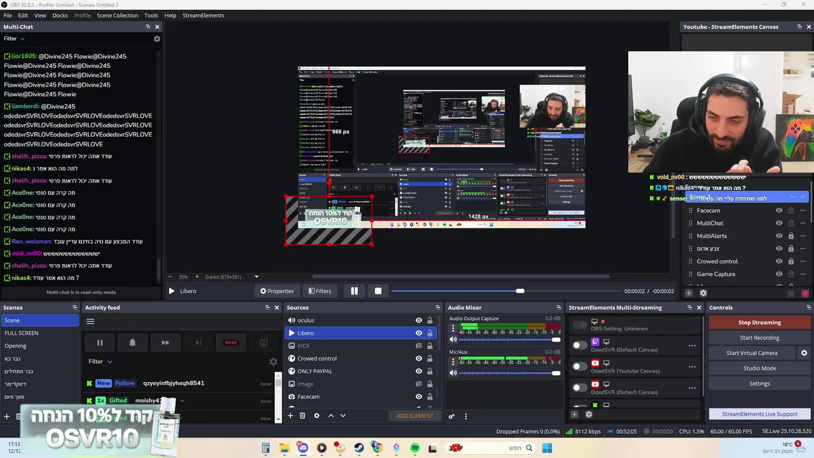The image size is (814, 458).
Task: Enable OdedSVR Twitch Default Canvas stream toggle
Action: click(579, 345)
